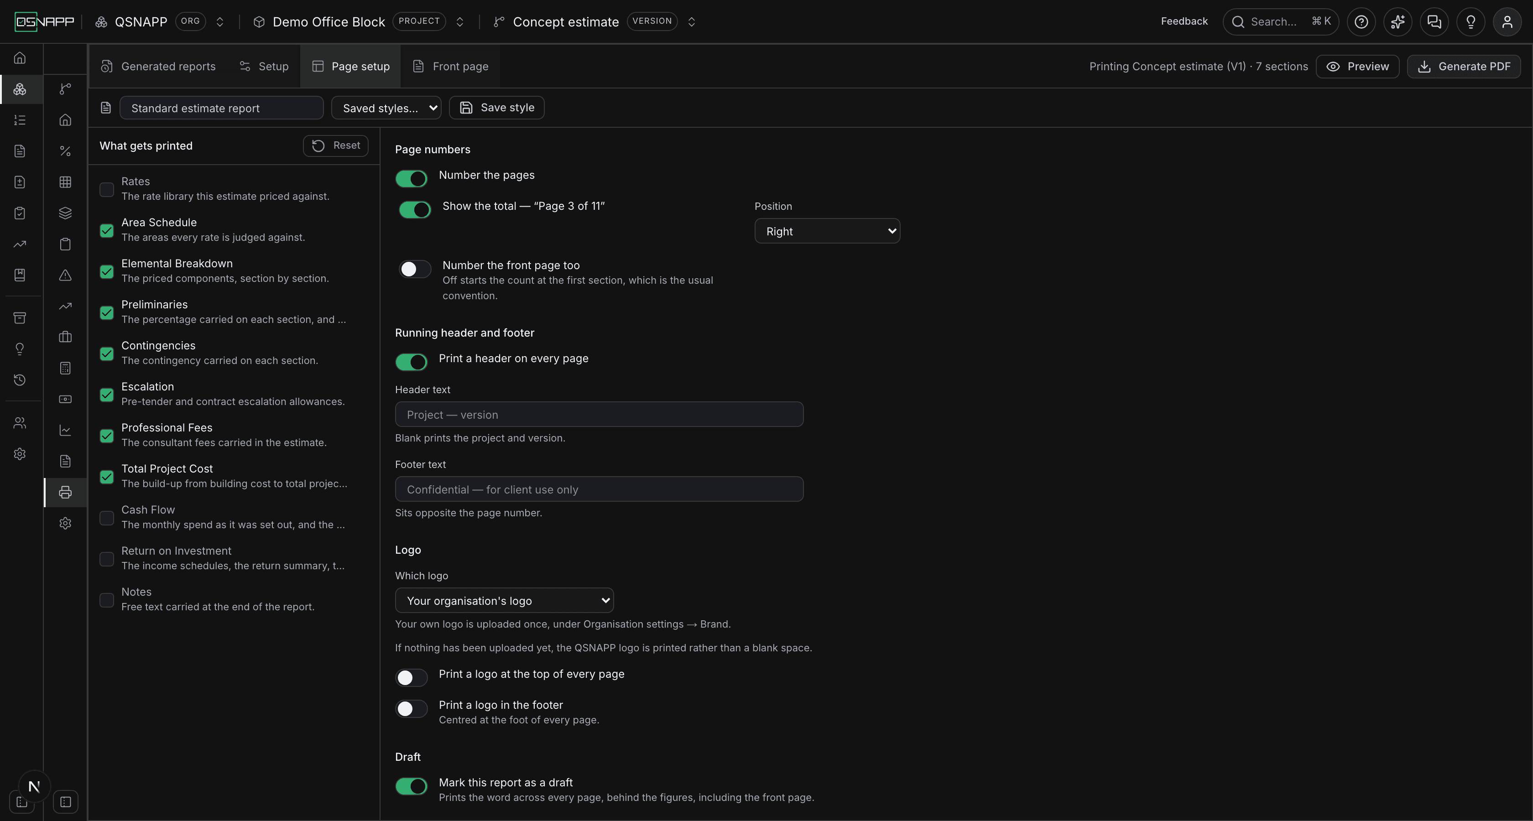Disable Mark this report as a draft

[x=411, y=786]
